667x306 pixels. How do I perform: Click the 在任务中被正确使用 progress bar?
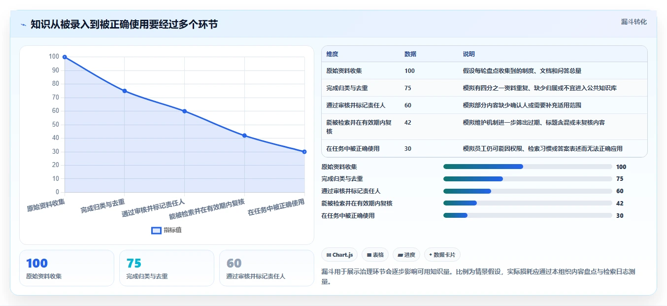click(528, 215)
